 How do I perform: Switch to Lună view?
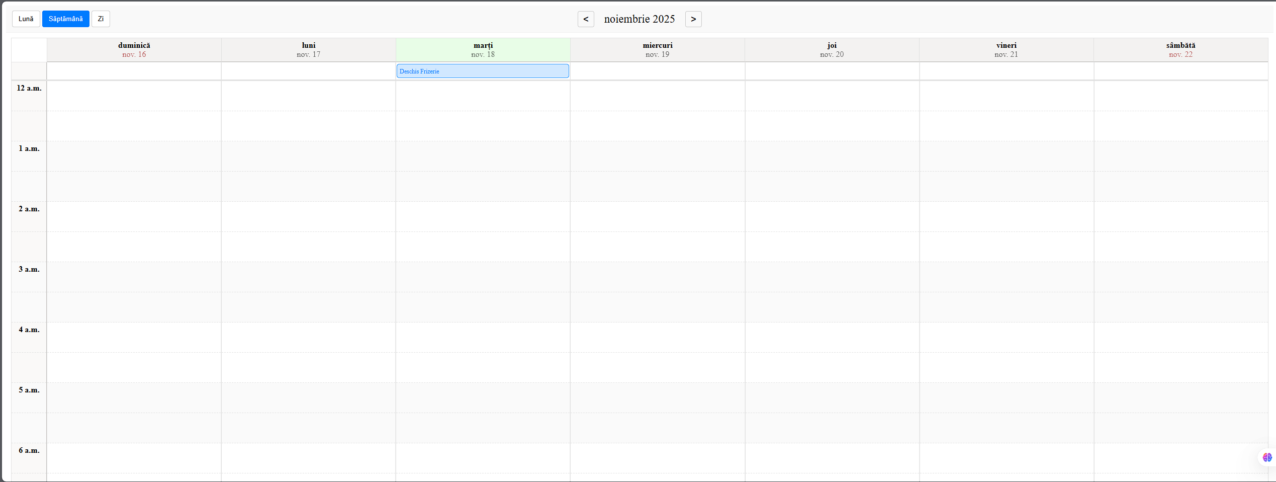[x=26, y=19]
